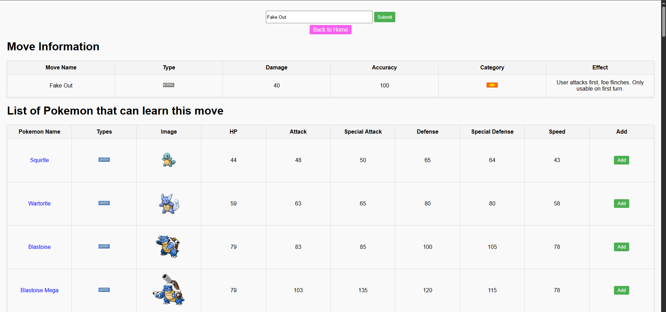Open the Blastoise Mega link
The image size is (666, 312).
point(40,290)
